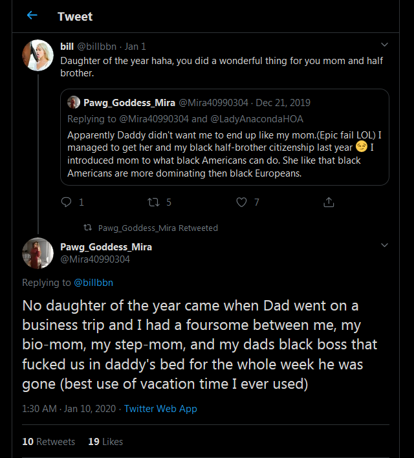Open the share icon on bill's tweet

tap(329, 202)
